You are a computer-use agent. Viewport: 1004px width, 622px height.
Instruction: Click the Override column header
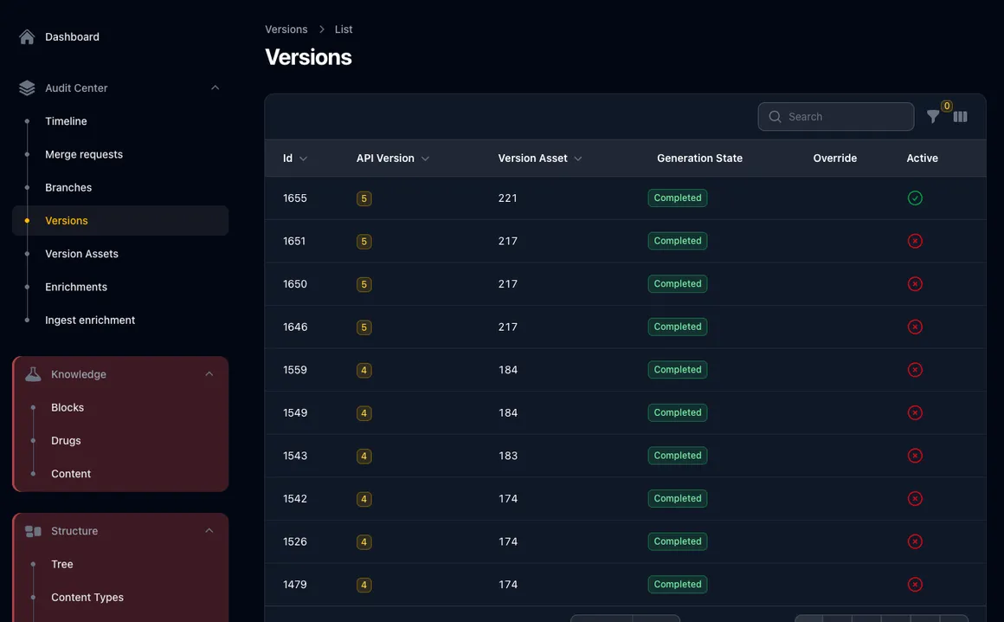tap(835, 159)
